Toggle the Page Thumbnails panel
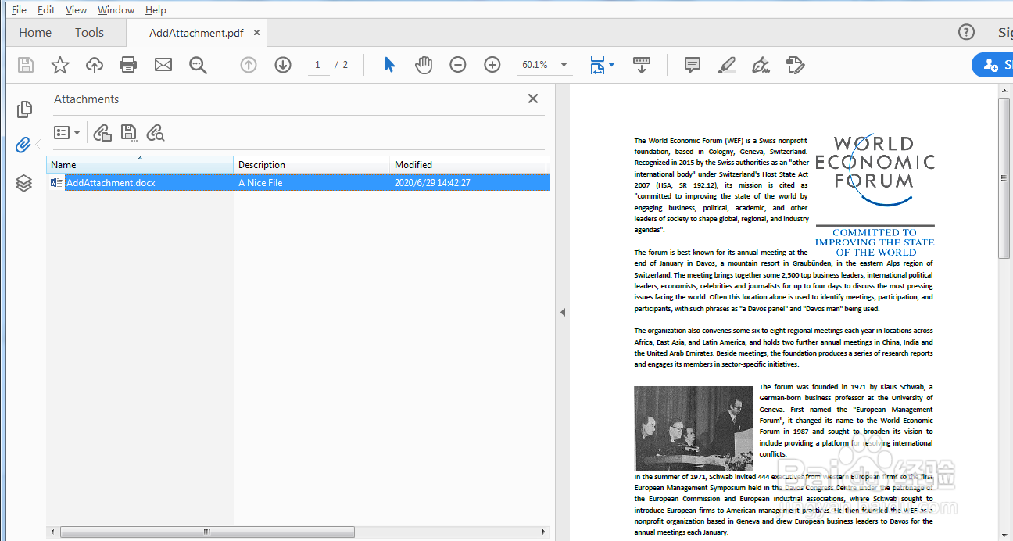Viewport: 1013px width, 541px height. (x=23, y=109)
